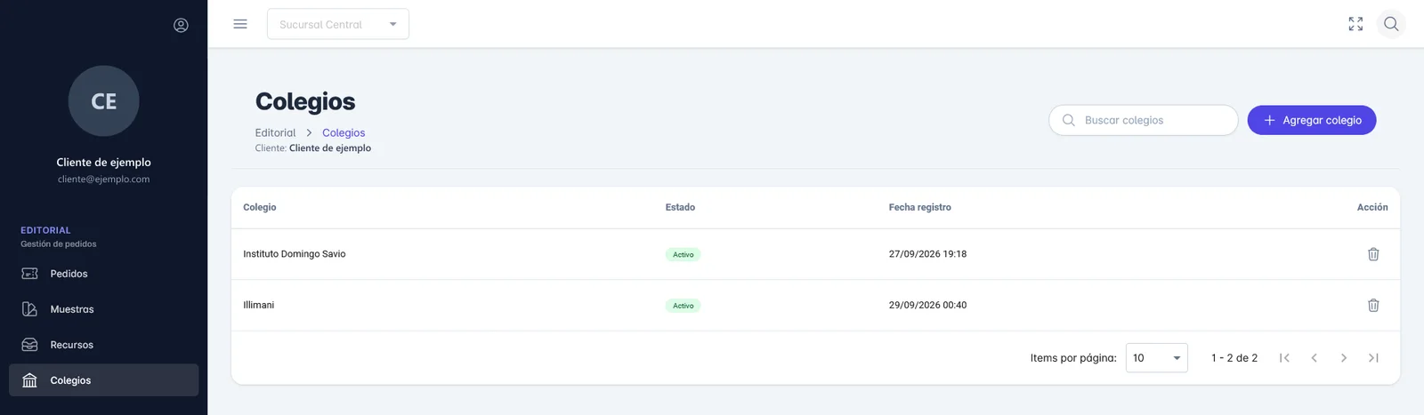Image resolution: width=1424 pixels, height=415 pixels.
Task: Click the Cliente de ejemplo sidebar name
Action: coord(104,163)
